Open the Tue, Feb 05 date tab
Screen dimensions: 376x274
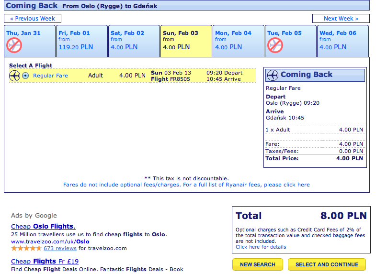point(291,41)
